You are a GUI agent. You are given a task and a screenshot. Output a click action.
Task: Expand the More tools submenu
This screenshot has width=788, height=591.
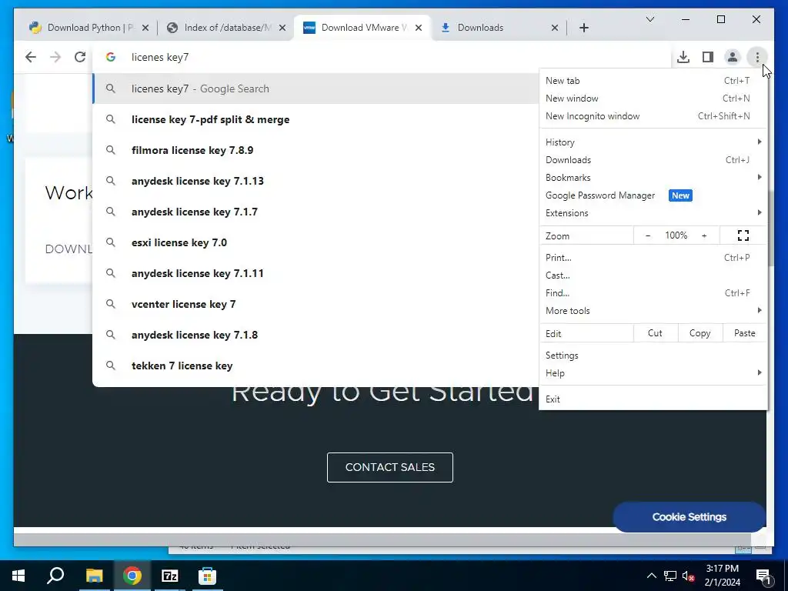click(653, 311)
